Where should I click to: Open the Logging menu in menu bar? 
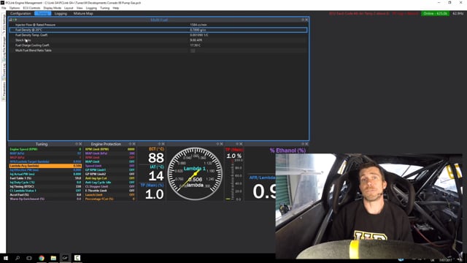pyautogui.click(x=91, y=8)
